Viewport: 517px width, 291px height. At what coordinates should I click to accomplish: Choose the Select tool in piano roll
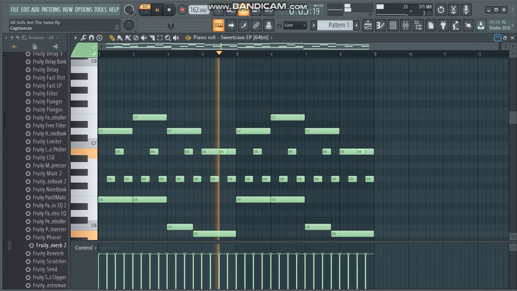[x=160, y=38]
